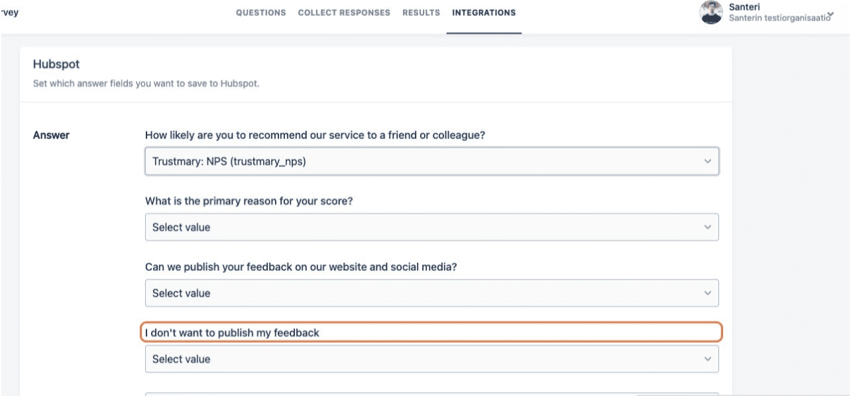Click the Answer row label
Screen dimensions: 851x396
pyautogui.click(x=51, y=135)
